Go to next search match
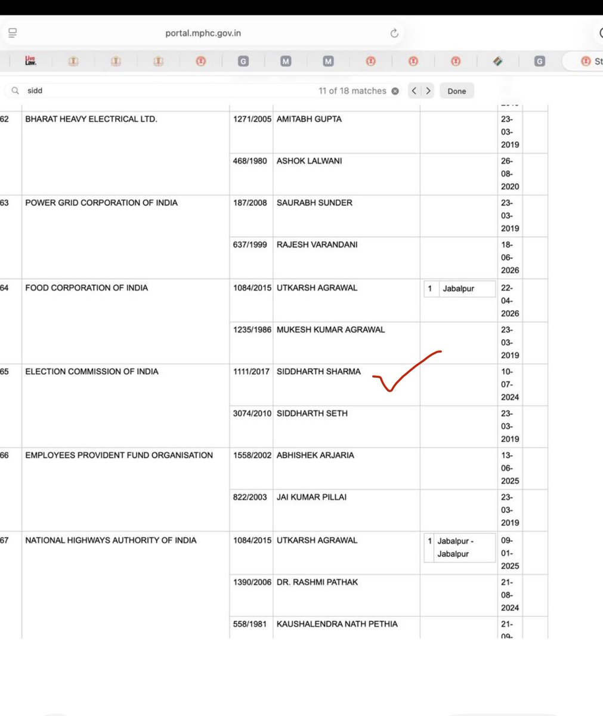 coord(428,91)
